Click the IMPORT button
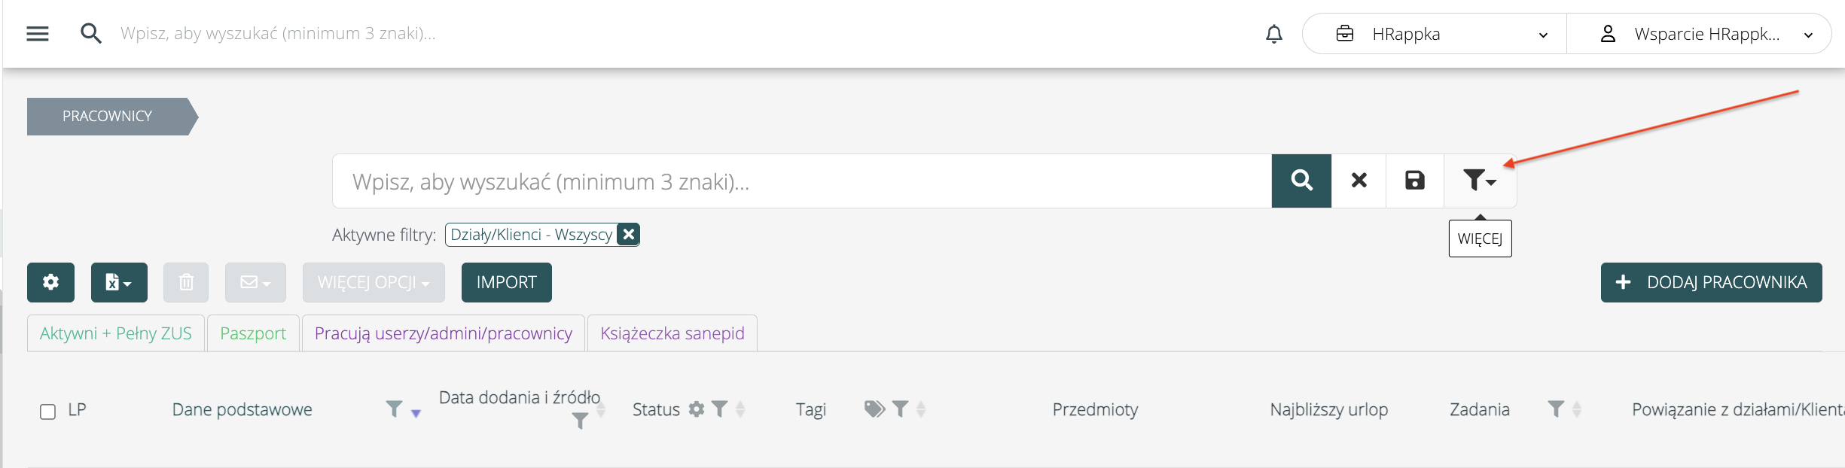This screenshot has height=468, width=1845. (x=506, y=282)
